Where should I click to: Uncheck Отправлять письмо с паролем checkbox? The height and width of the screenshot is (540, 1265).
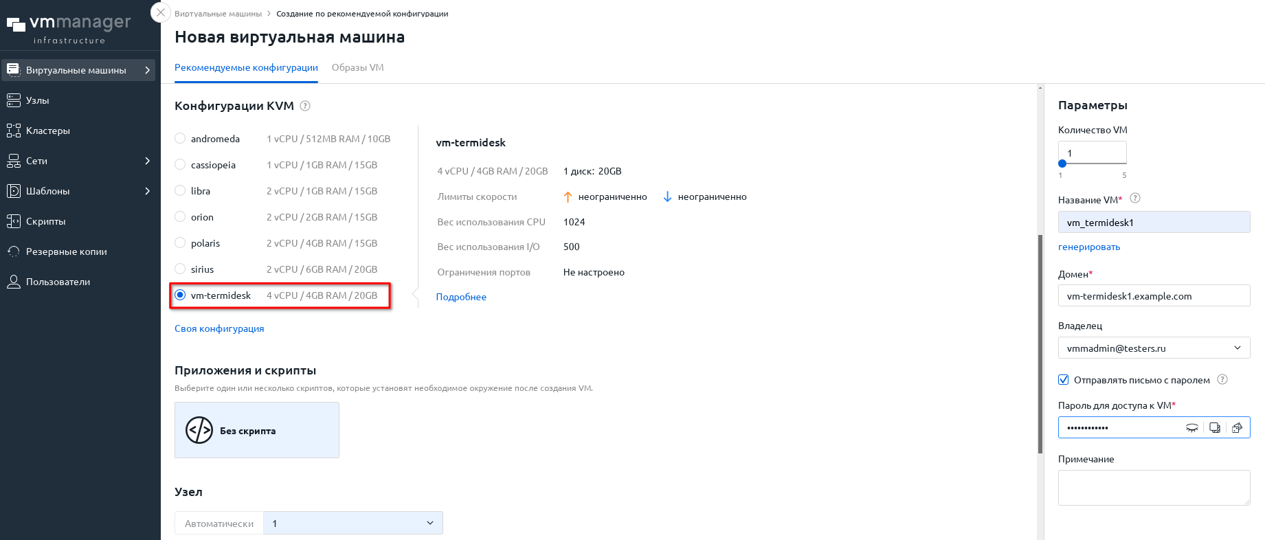tap(1064, 380)
